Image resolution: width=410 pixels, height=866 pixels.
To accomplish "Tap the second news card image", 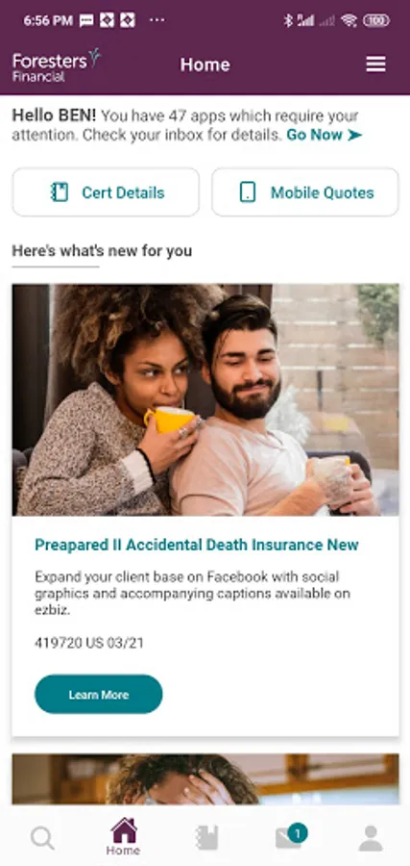I will pos(205,779).
